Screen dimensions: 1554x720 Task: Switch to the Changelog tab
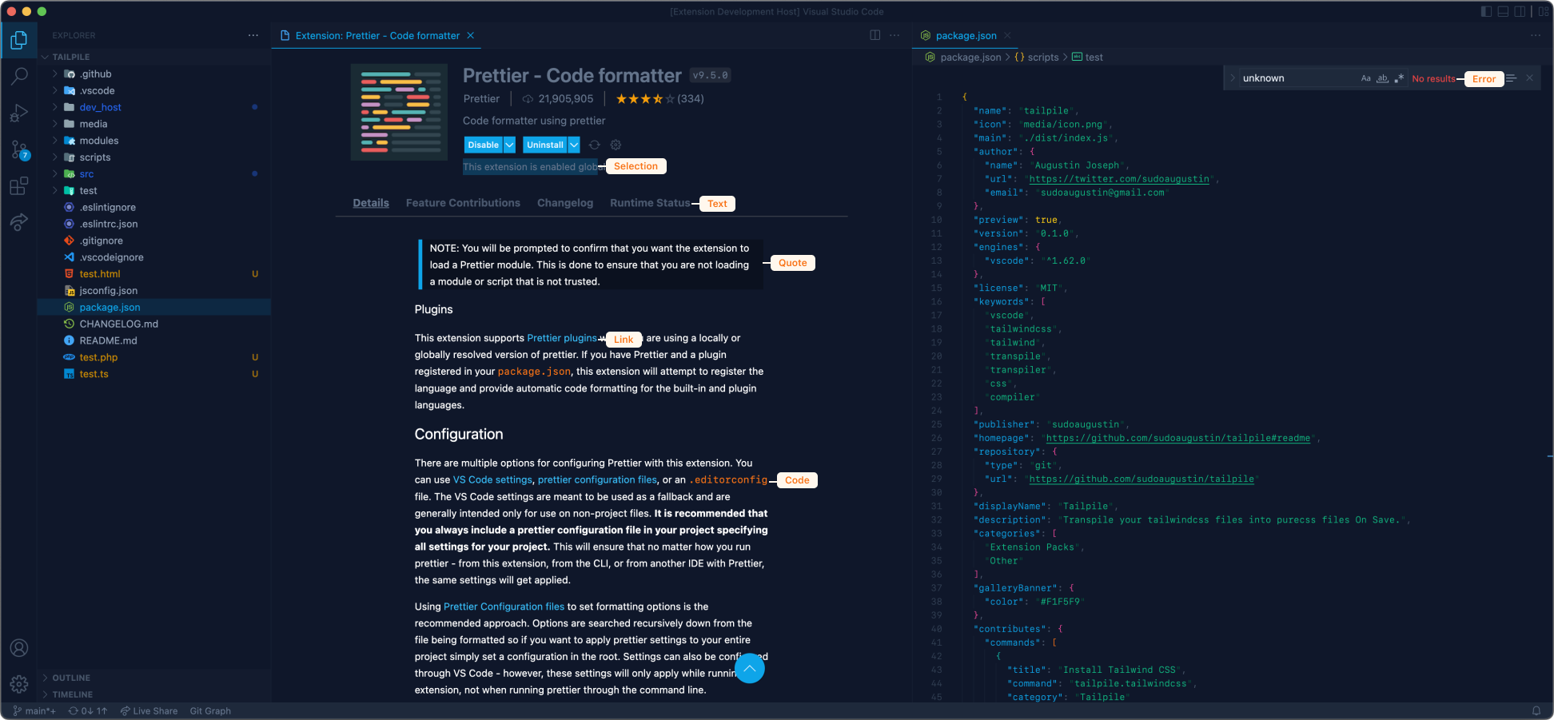click(565, 203)
